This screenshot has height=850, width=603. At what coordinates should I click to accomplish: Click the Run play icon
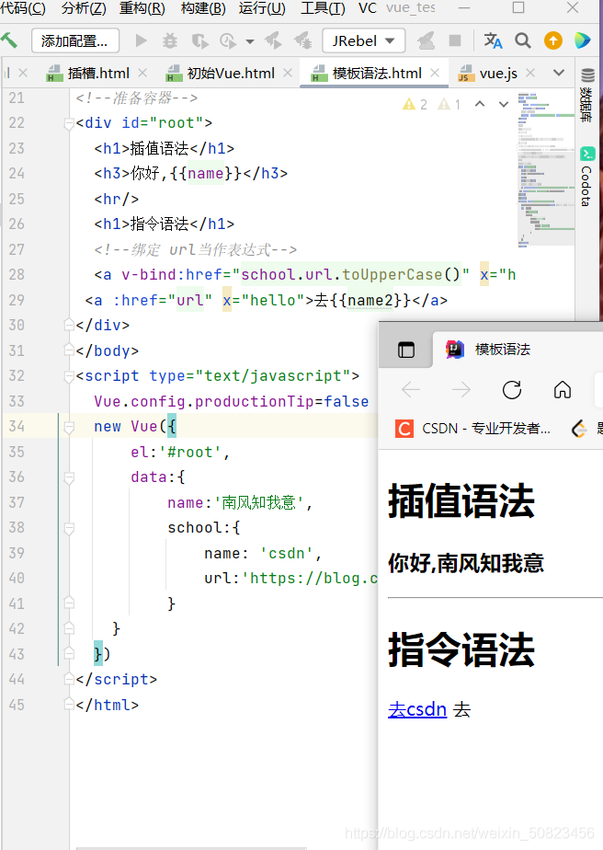[x=141, y=40]
